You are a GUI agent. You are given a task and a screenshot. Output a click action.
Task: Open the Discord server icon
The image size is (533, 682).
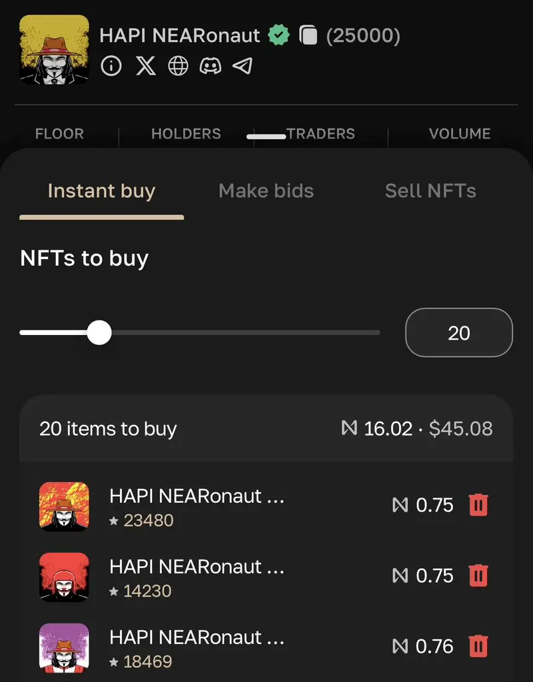point(211,66)
